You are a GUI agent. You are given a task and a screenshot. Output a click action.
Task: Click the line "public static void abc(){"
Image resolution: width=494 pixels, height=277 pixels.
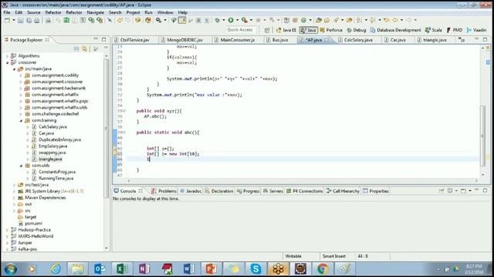167,132
